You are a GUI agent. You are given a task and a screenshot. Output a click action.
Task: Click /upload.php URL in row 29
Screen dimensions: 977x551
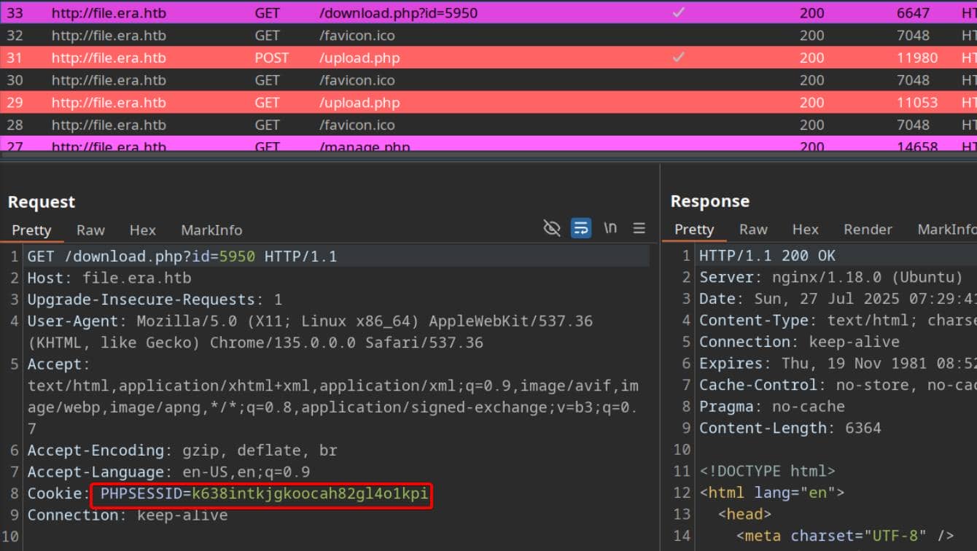click(x=359, y=103)
